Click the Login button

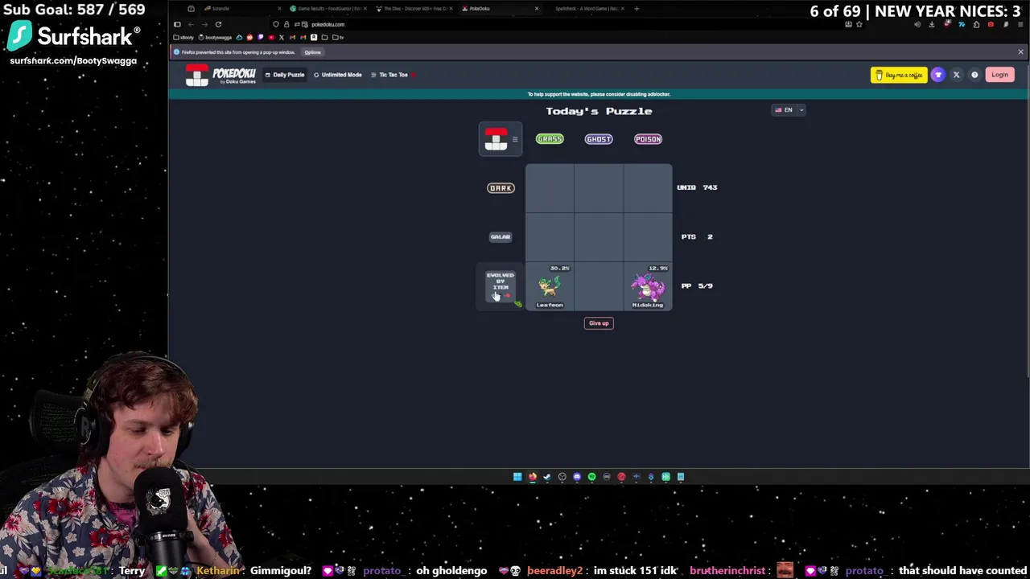999,75
